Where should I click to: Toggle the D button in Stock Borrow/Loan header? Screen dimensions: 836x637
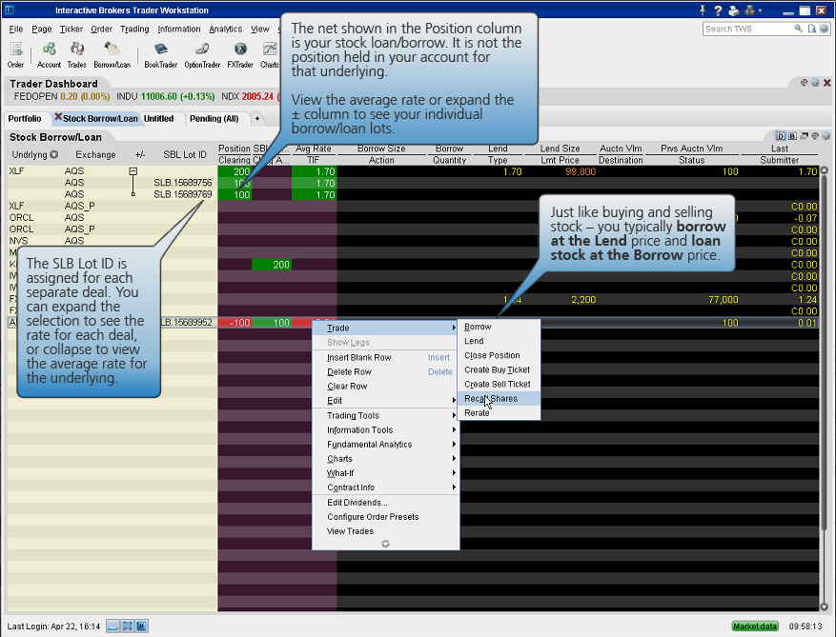click(781, 136)
